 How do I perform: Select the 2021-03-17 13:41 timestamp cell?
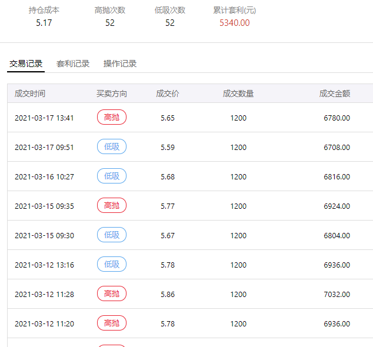coord(44,118)
